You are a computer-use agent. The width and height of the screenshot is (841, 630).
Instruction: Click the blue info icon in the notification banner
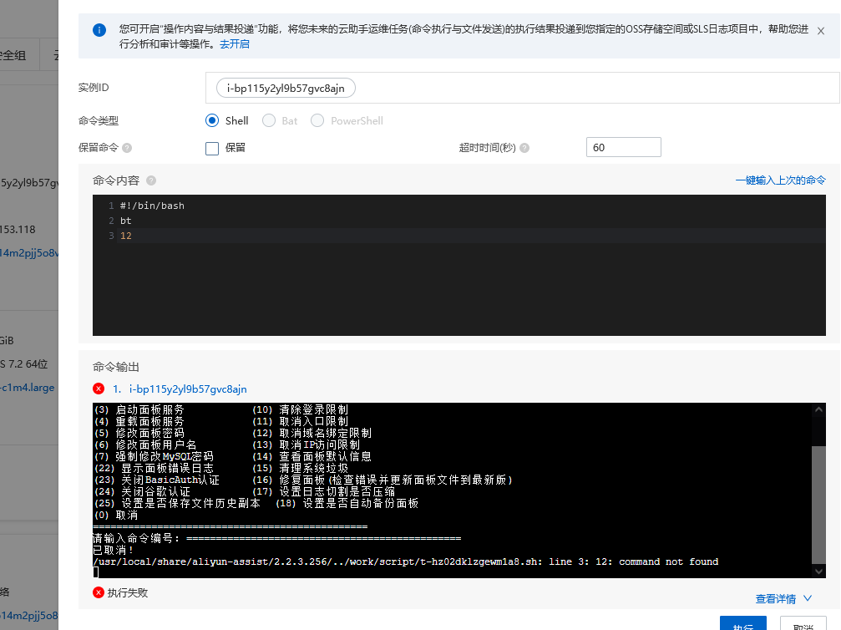(x=99, y=29)
